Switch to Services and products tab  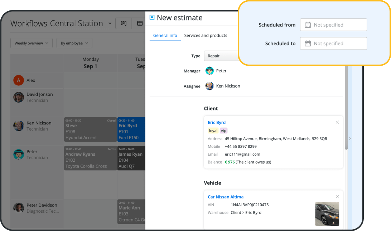point(206,36)
